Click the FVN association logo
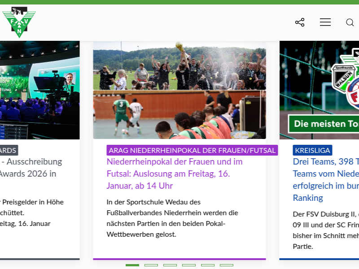 coord(19,22)
